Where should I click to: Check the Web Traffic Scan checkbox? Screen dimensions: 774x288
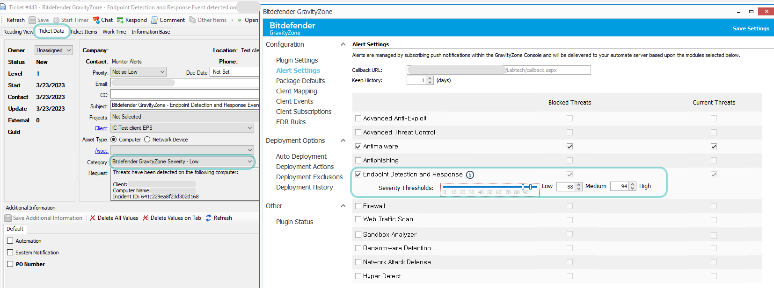pyautogui.click(x=358, y=219)
